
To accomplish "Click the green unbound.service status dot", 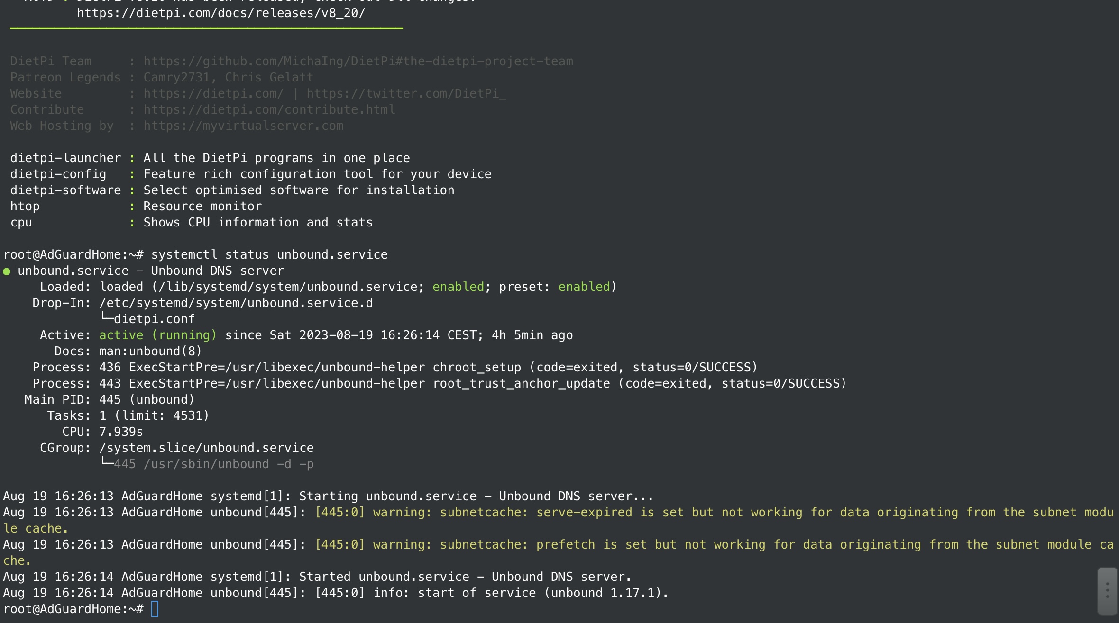I will pyautogui.click(x=7, y=271).
